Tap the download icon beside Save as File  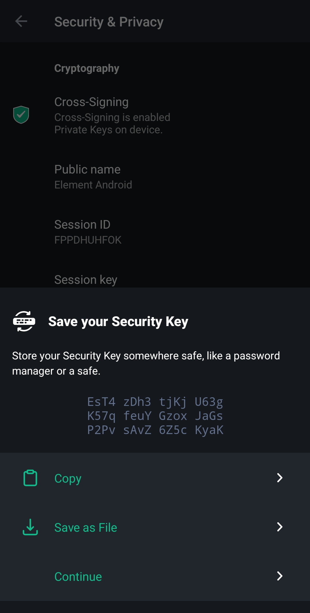tap(30, 527)
